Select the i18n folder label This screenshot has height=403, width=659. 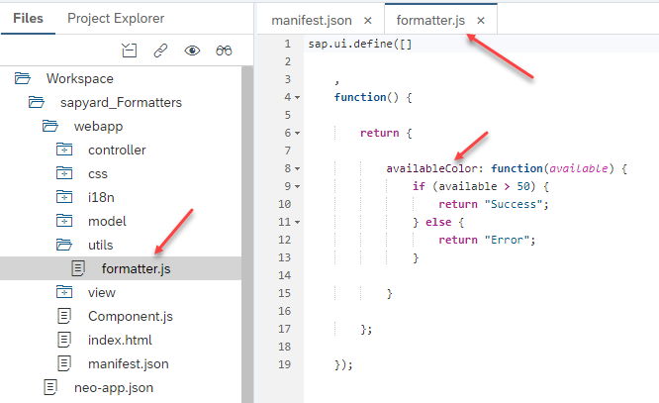(x=101, y=197)
